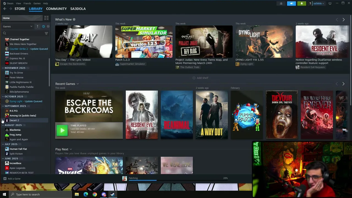Select the Devour game cover

pos(282,115)
